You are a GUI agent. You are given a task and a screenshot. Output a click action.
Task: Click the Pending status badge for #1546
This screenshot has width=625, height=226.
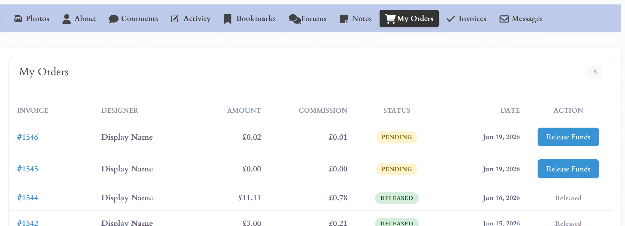point(397,137)
